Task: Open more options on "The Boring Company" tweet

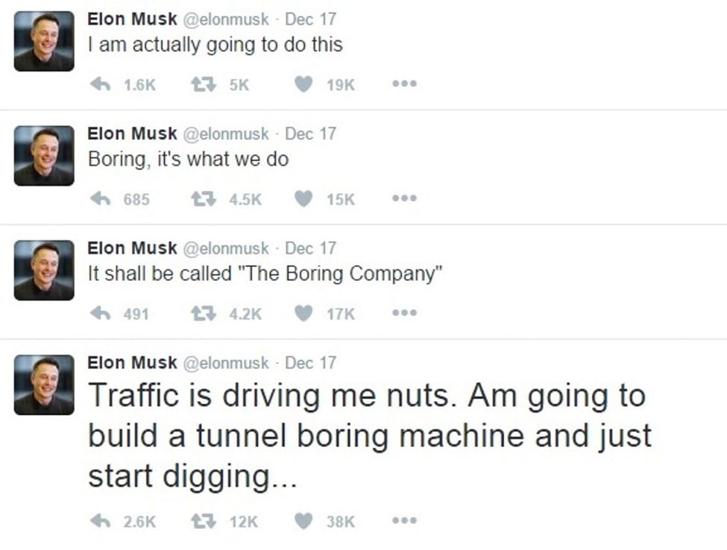Action: click(404, 314)
